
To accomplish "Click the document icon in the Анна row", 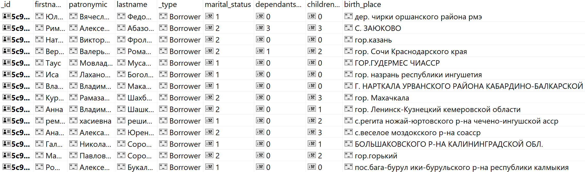I will (x=6, y=109).
